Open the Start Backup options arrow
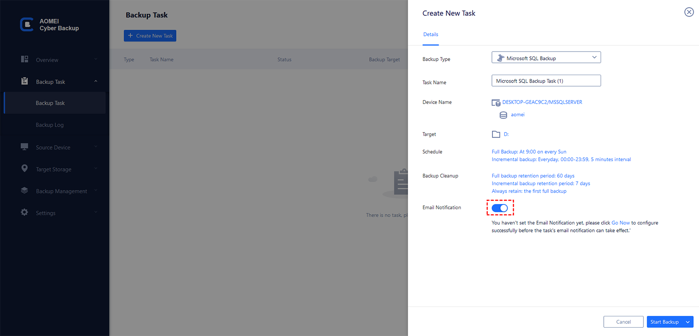This screenshot has width=699, height=336. (688, 322)
